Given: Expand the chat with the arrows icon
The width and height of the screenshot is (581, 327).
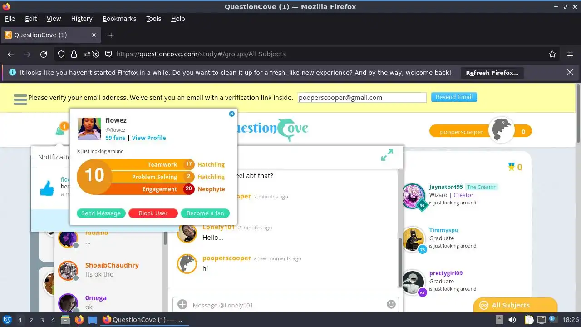Looking at the screenshot, I should point(387,155).
